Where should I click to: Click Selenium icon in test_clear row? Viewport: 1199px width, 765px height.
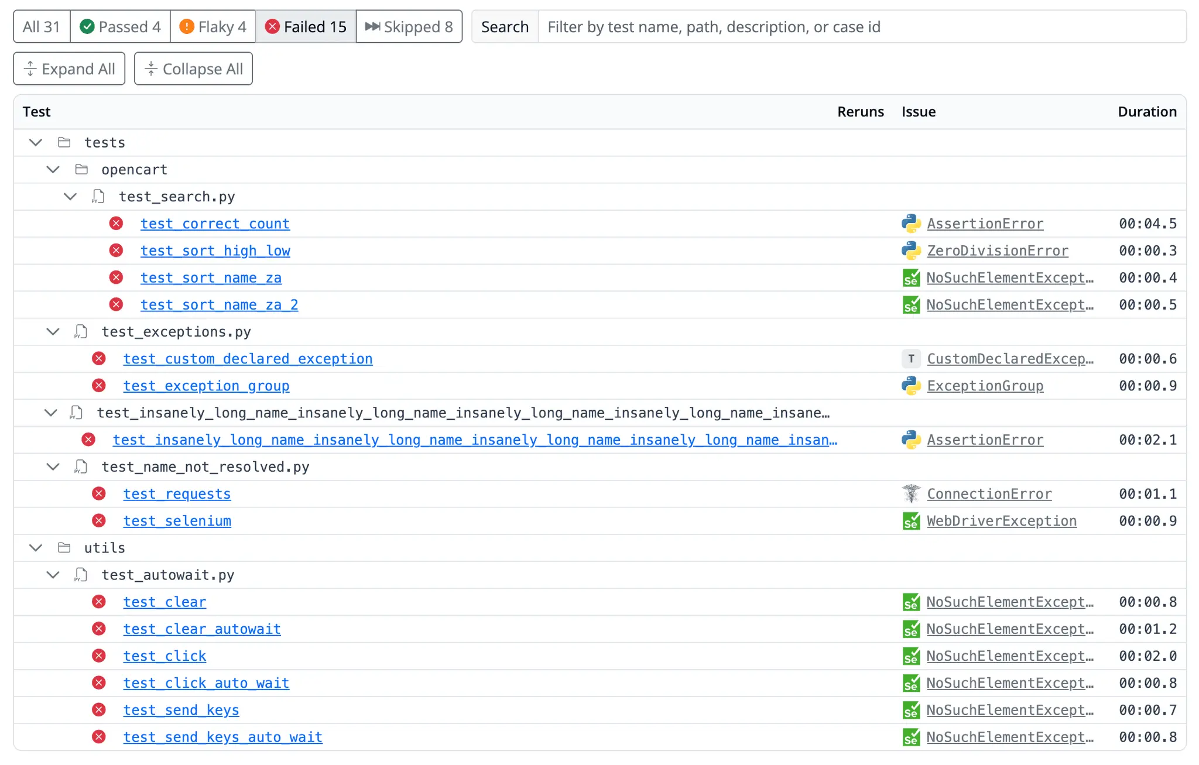[x=911, y=602]
